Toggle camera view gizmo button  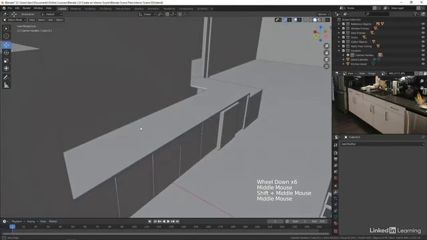tap(326, 59)
